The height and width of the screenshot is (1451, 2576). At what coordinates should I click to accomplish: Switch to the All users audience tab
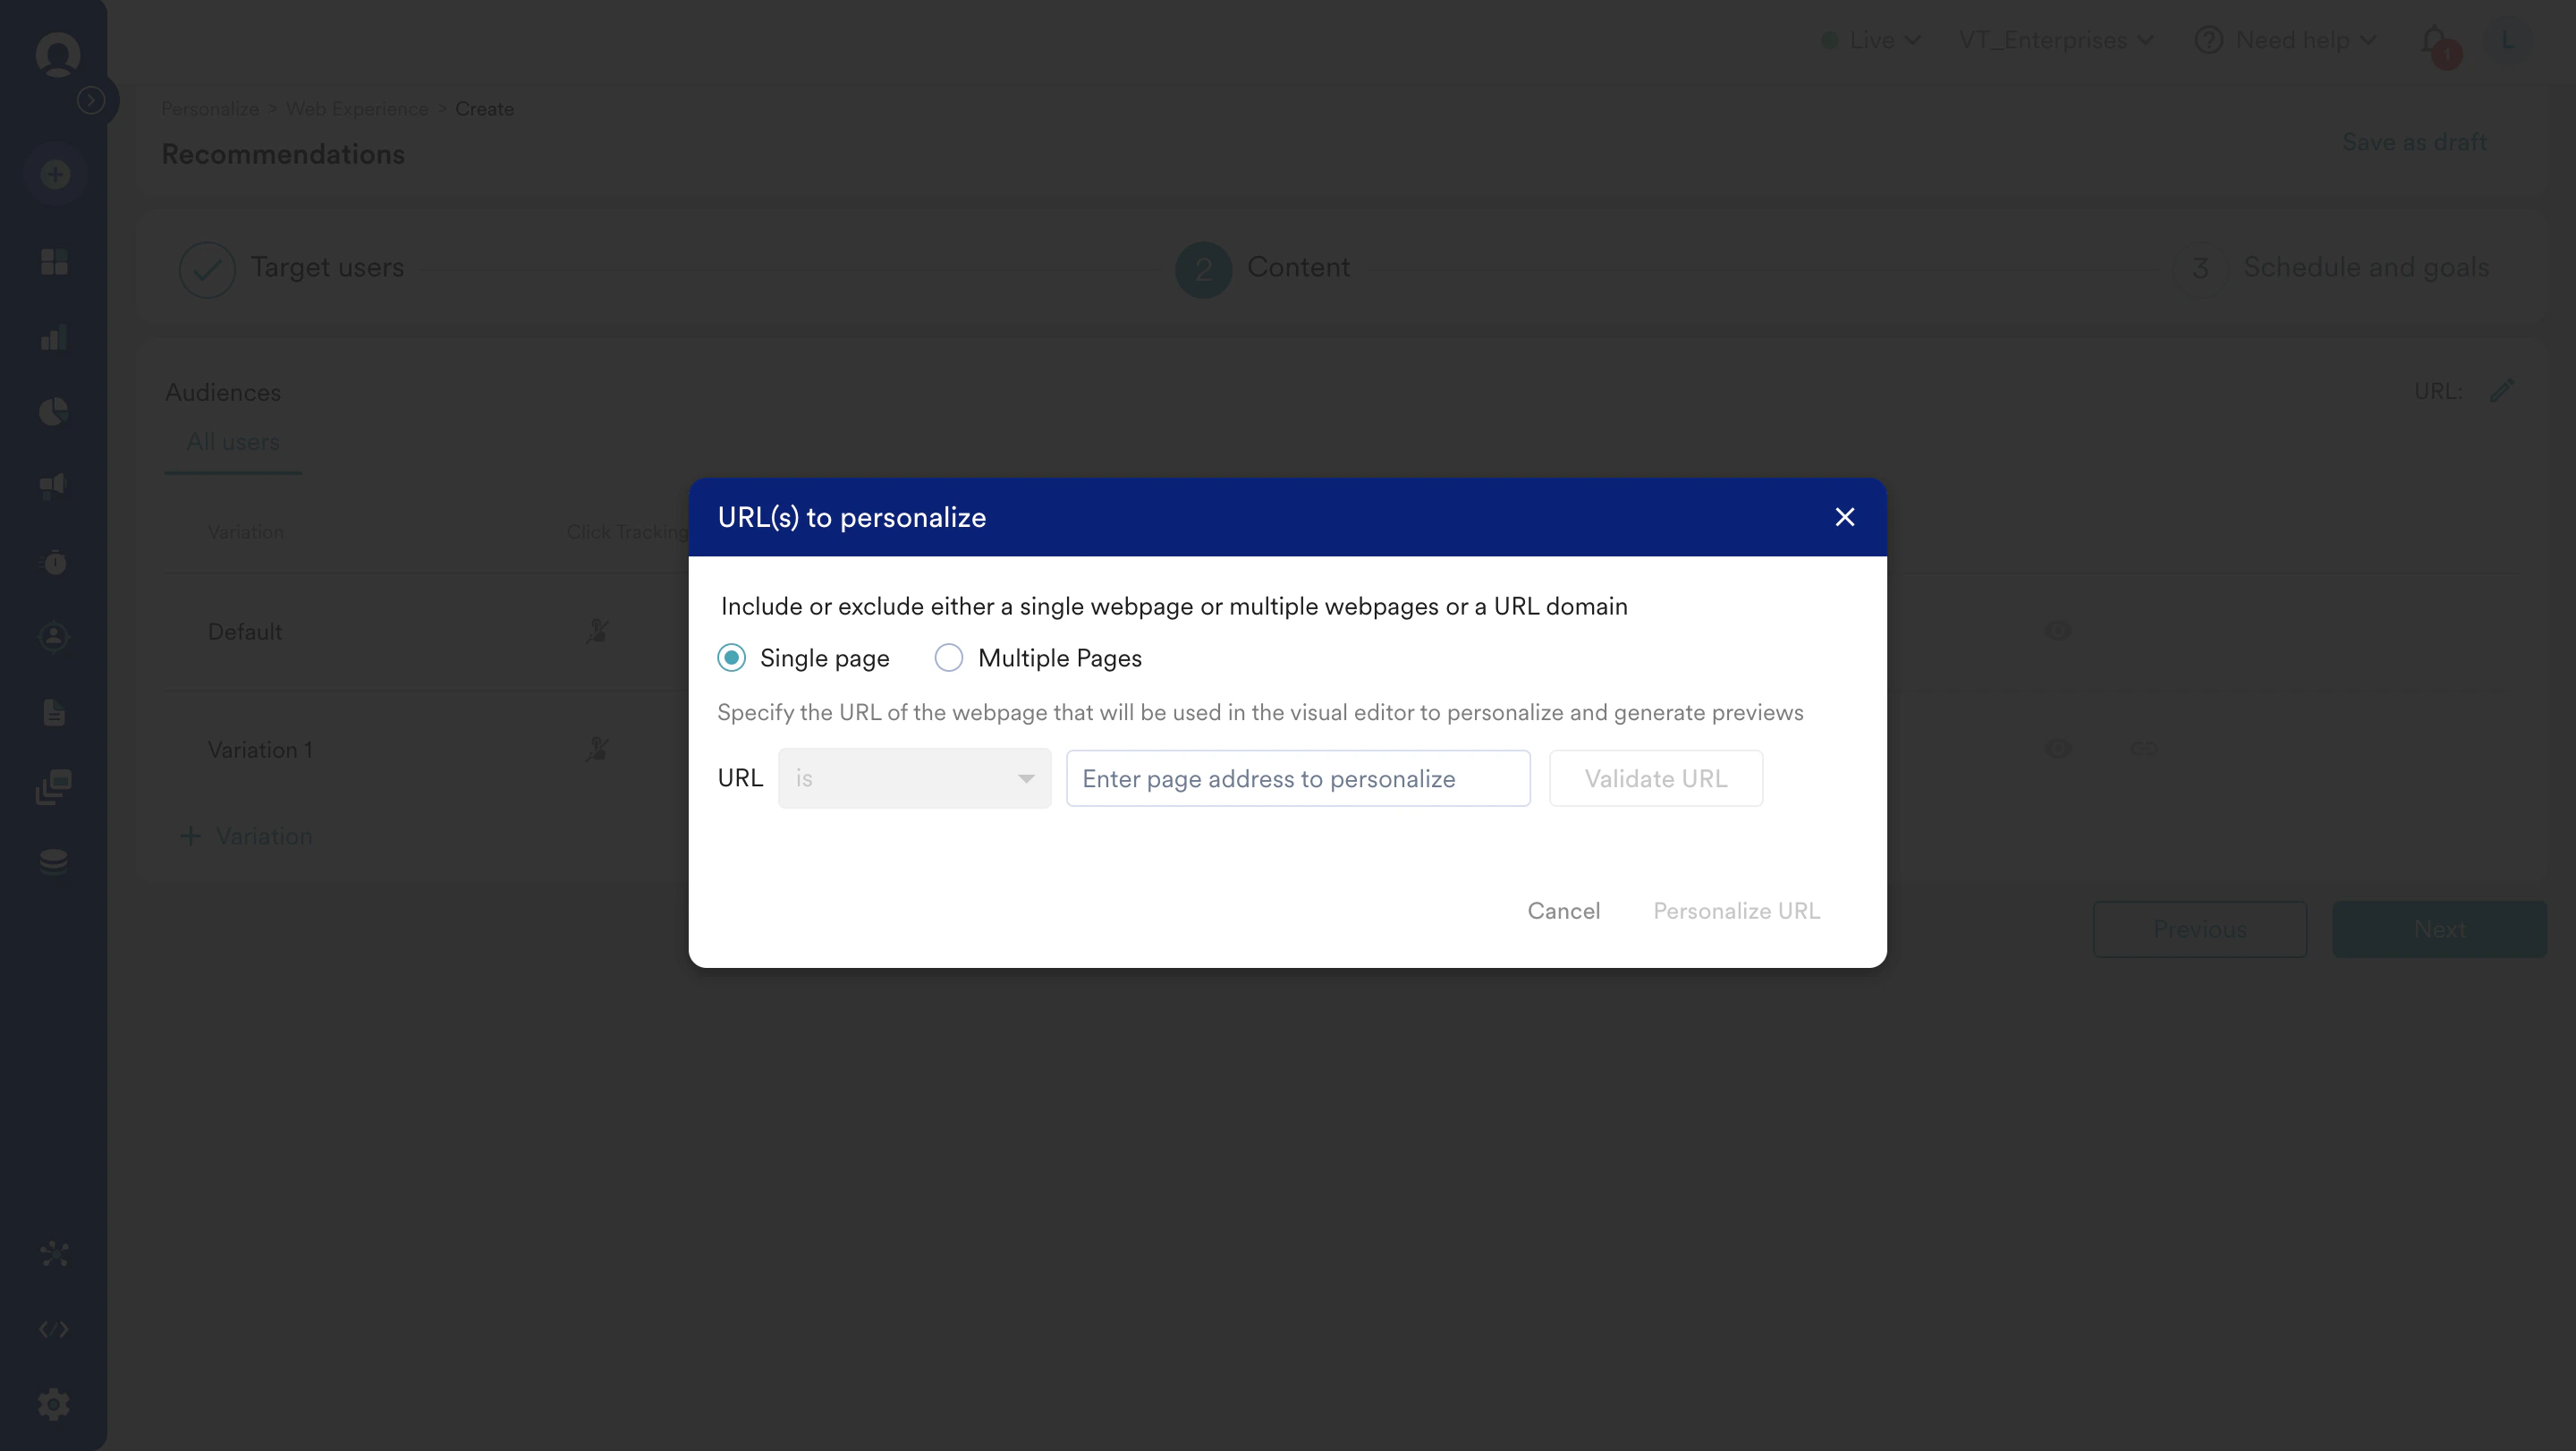pyautogui.click(x=233, y=442)
